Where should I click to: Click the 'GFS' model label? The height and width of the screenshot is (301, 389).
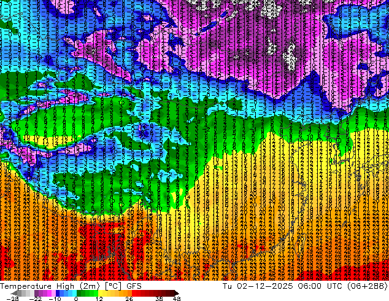point(134,286)
